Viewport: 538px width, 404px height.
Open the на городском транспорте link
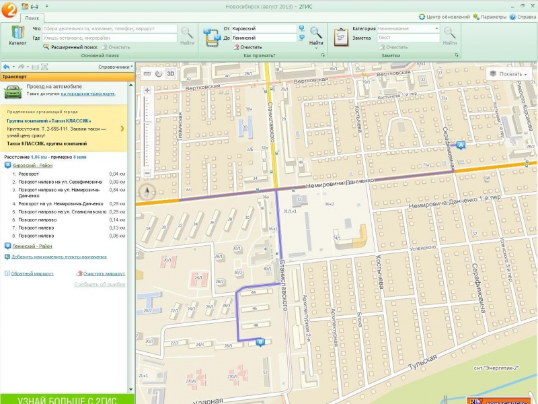(x=88, y=94)
